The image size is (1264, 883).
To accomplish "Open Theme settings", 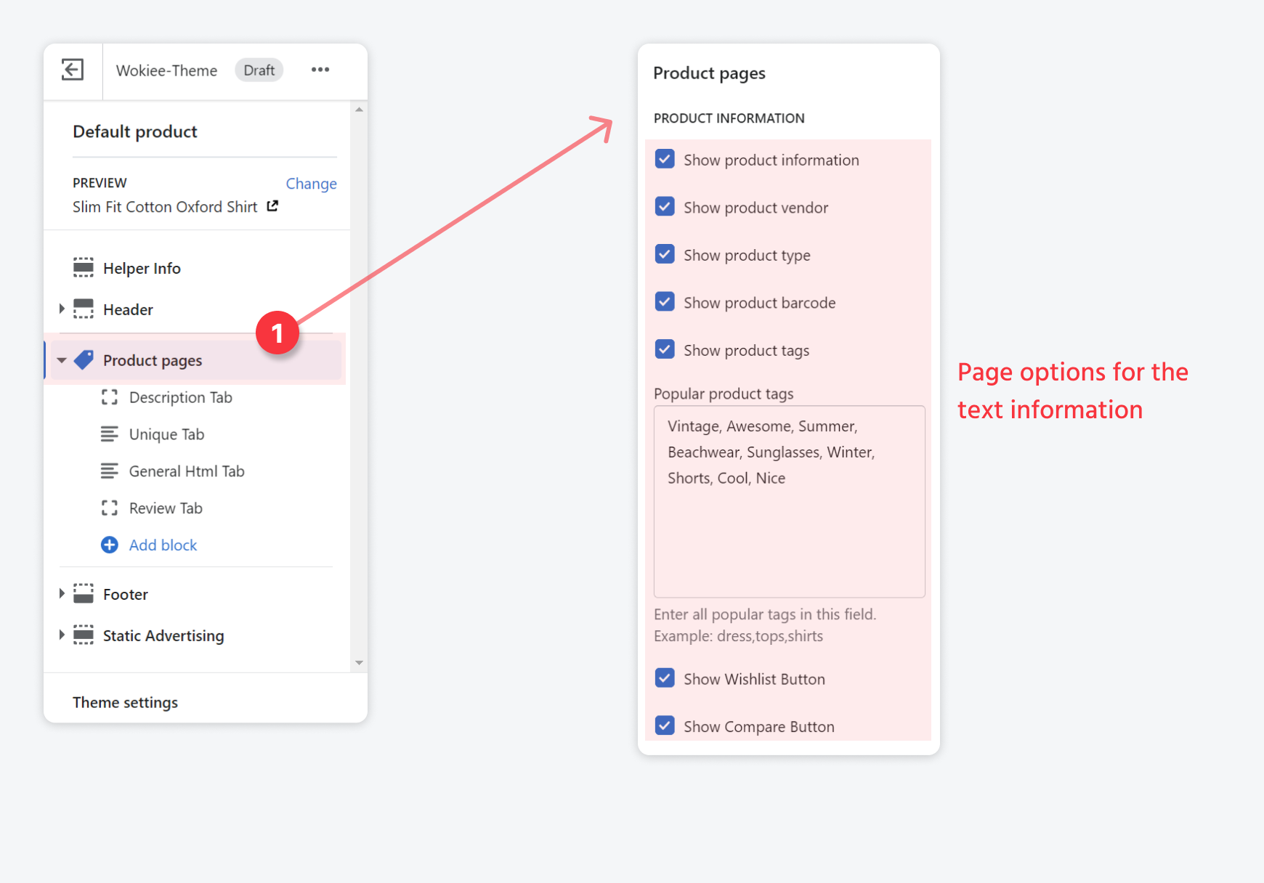I will (x=125, y=701).
